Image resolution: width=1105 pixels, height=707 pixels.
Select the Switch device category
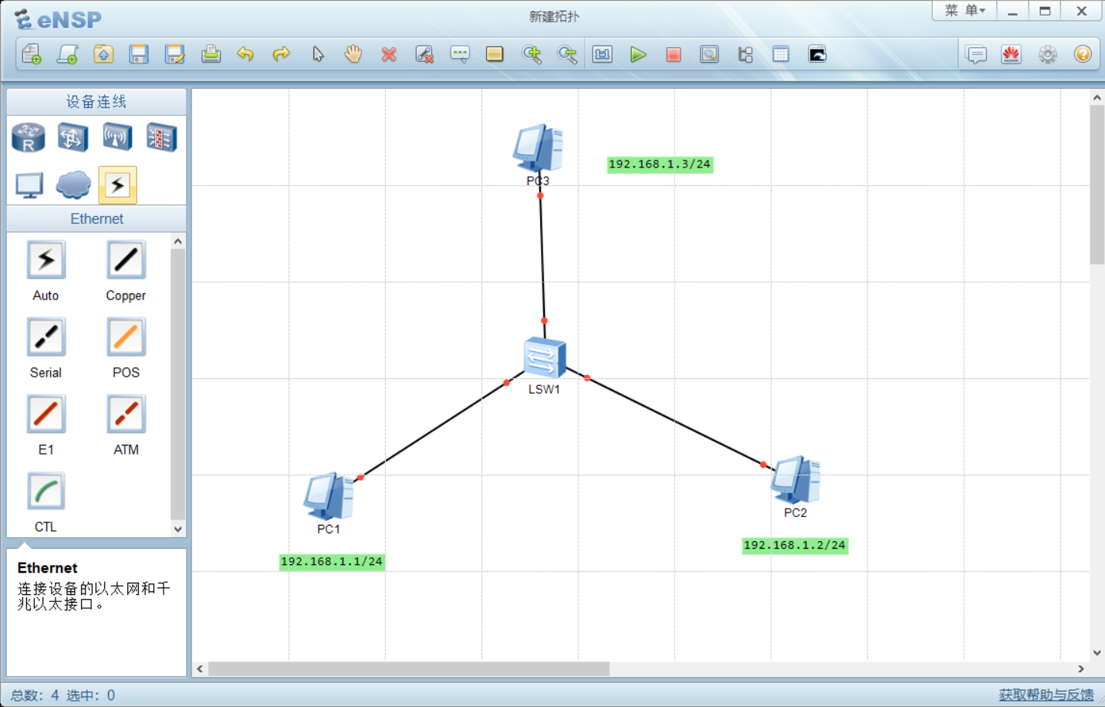point(73,137)
